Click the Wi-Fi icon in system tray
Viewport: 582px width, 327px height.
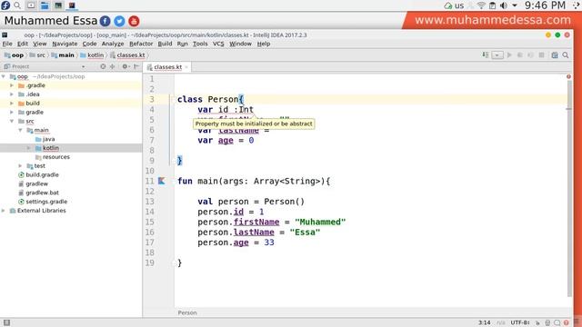pos(481,5)
